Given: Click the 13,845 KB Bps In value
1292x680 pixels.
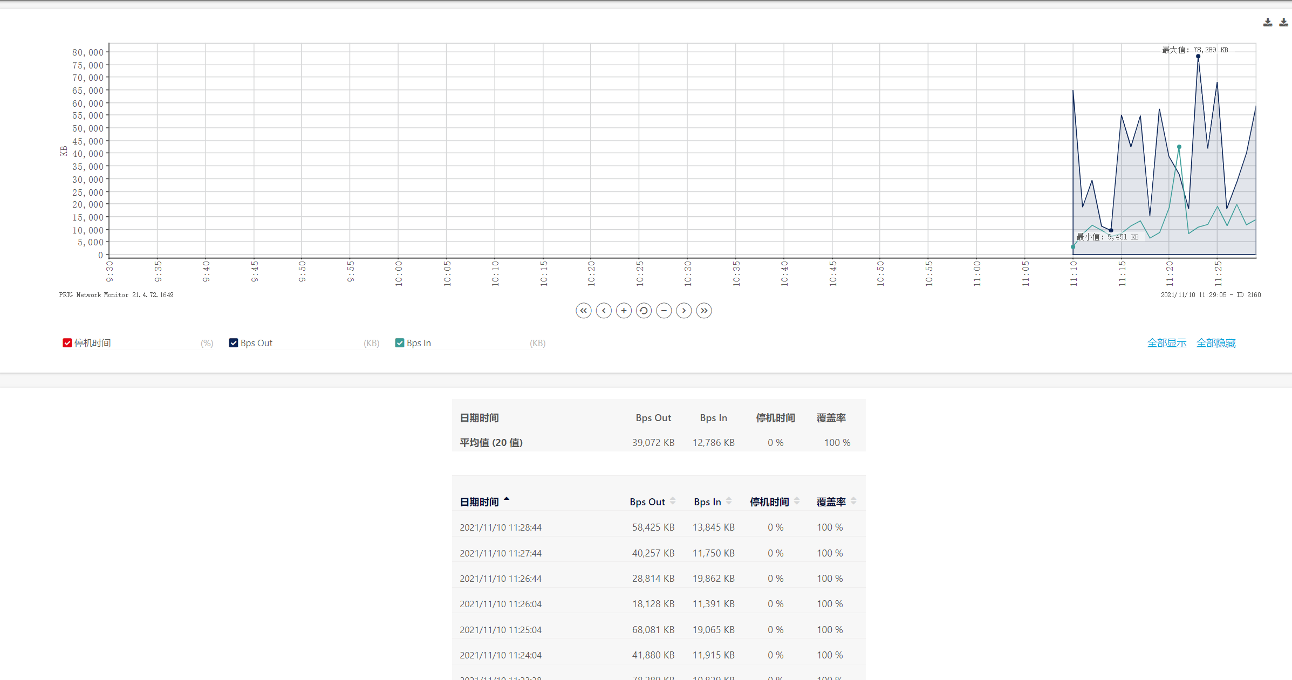Looking at the screenshot, I should [x=714, y=527].
